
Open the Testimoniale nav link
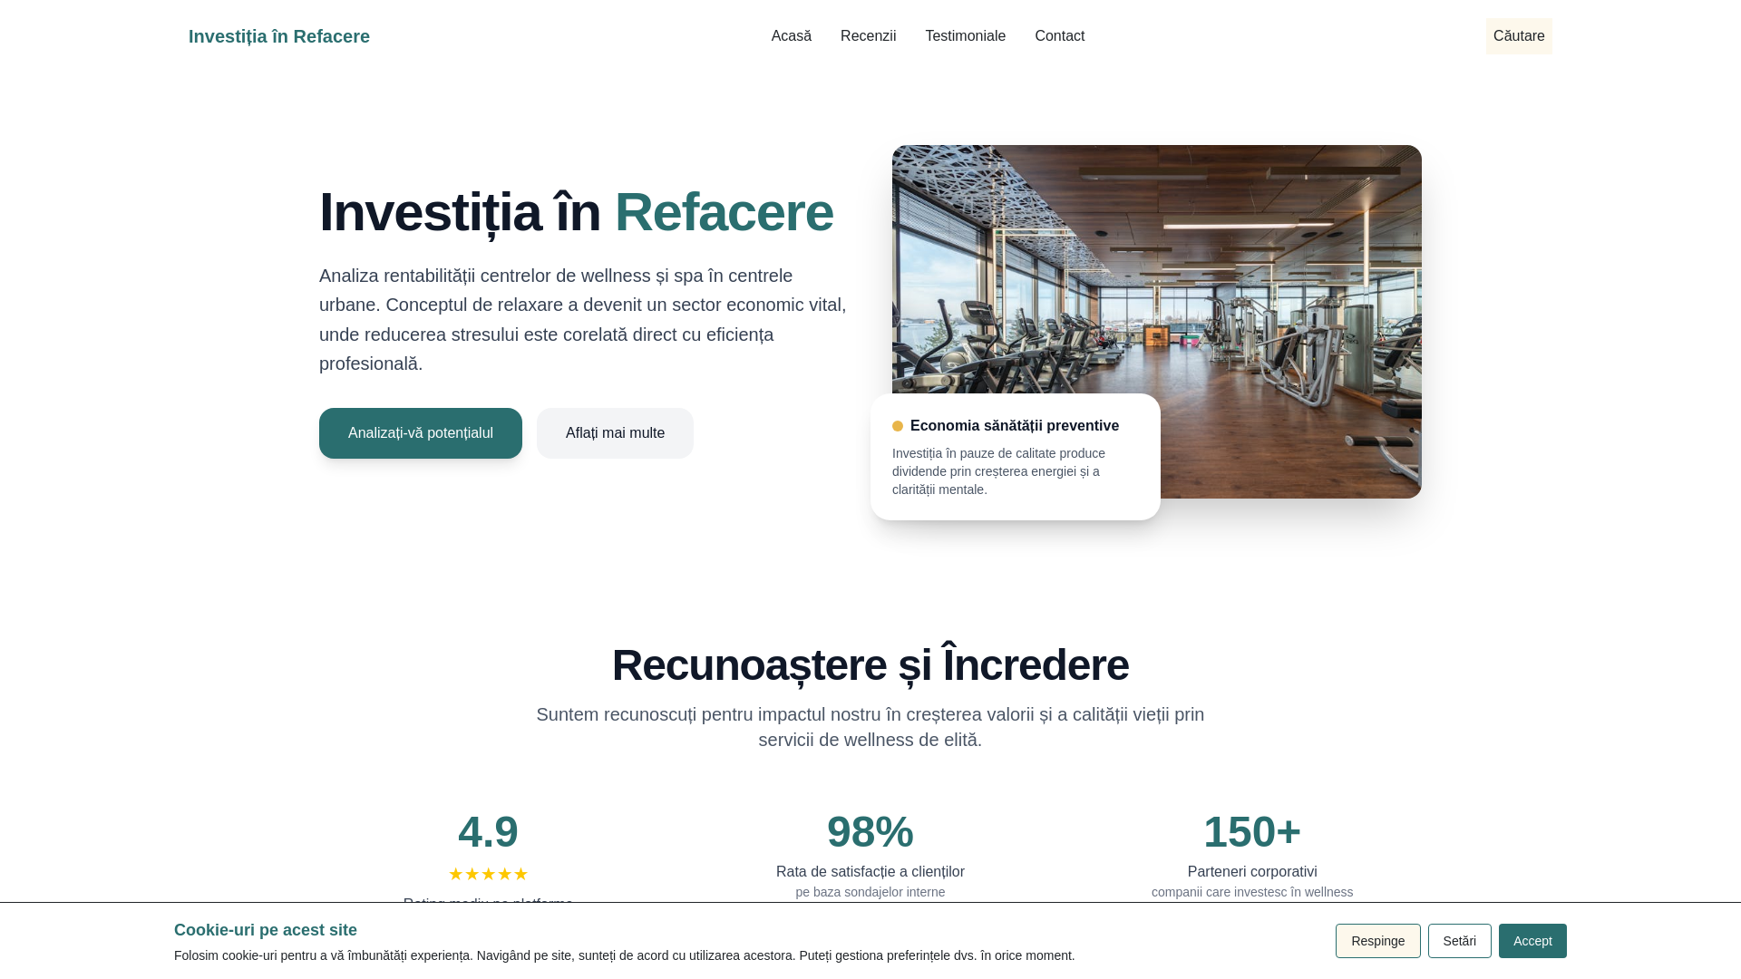click(x=965, y=36)
